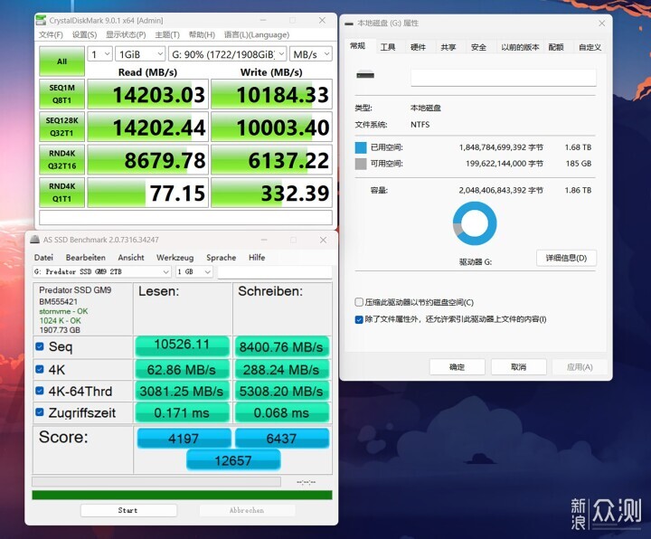The height and width of the screenshot is (539, 651).
Task: Click the CrystalDiskMark title bar app icon
Action: 41,20
